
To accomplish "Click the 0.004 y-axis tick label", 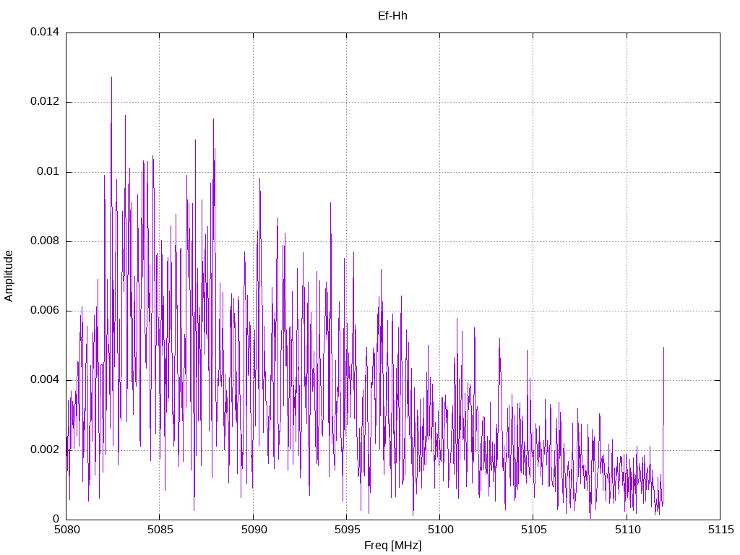I will [x=45, y=379].
